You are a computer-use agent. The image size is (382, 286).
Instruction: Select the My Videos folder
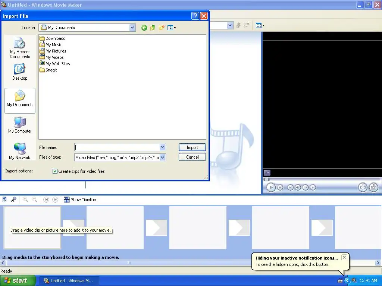point(51,57)
